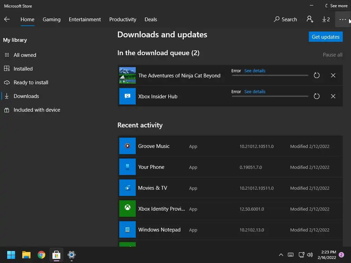The image size is (351, 263).
Task: Select All owned in My library
Action: click(25, 55)
